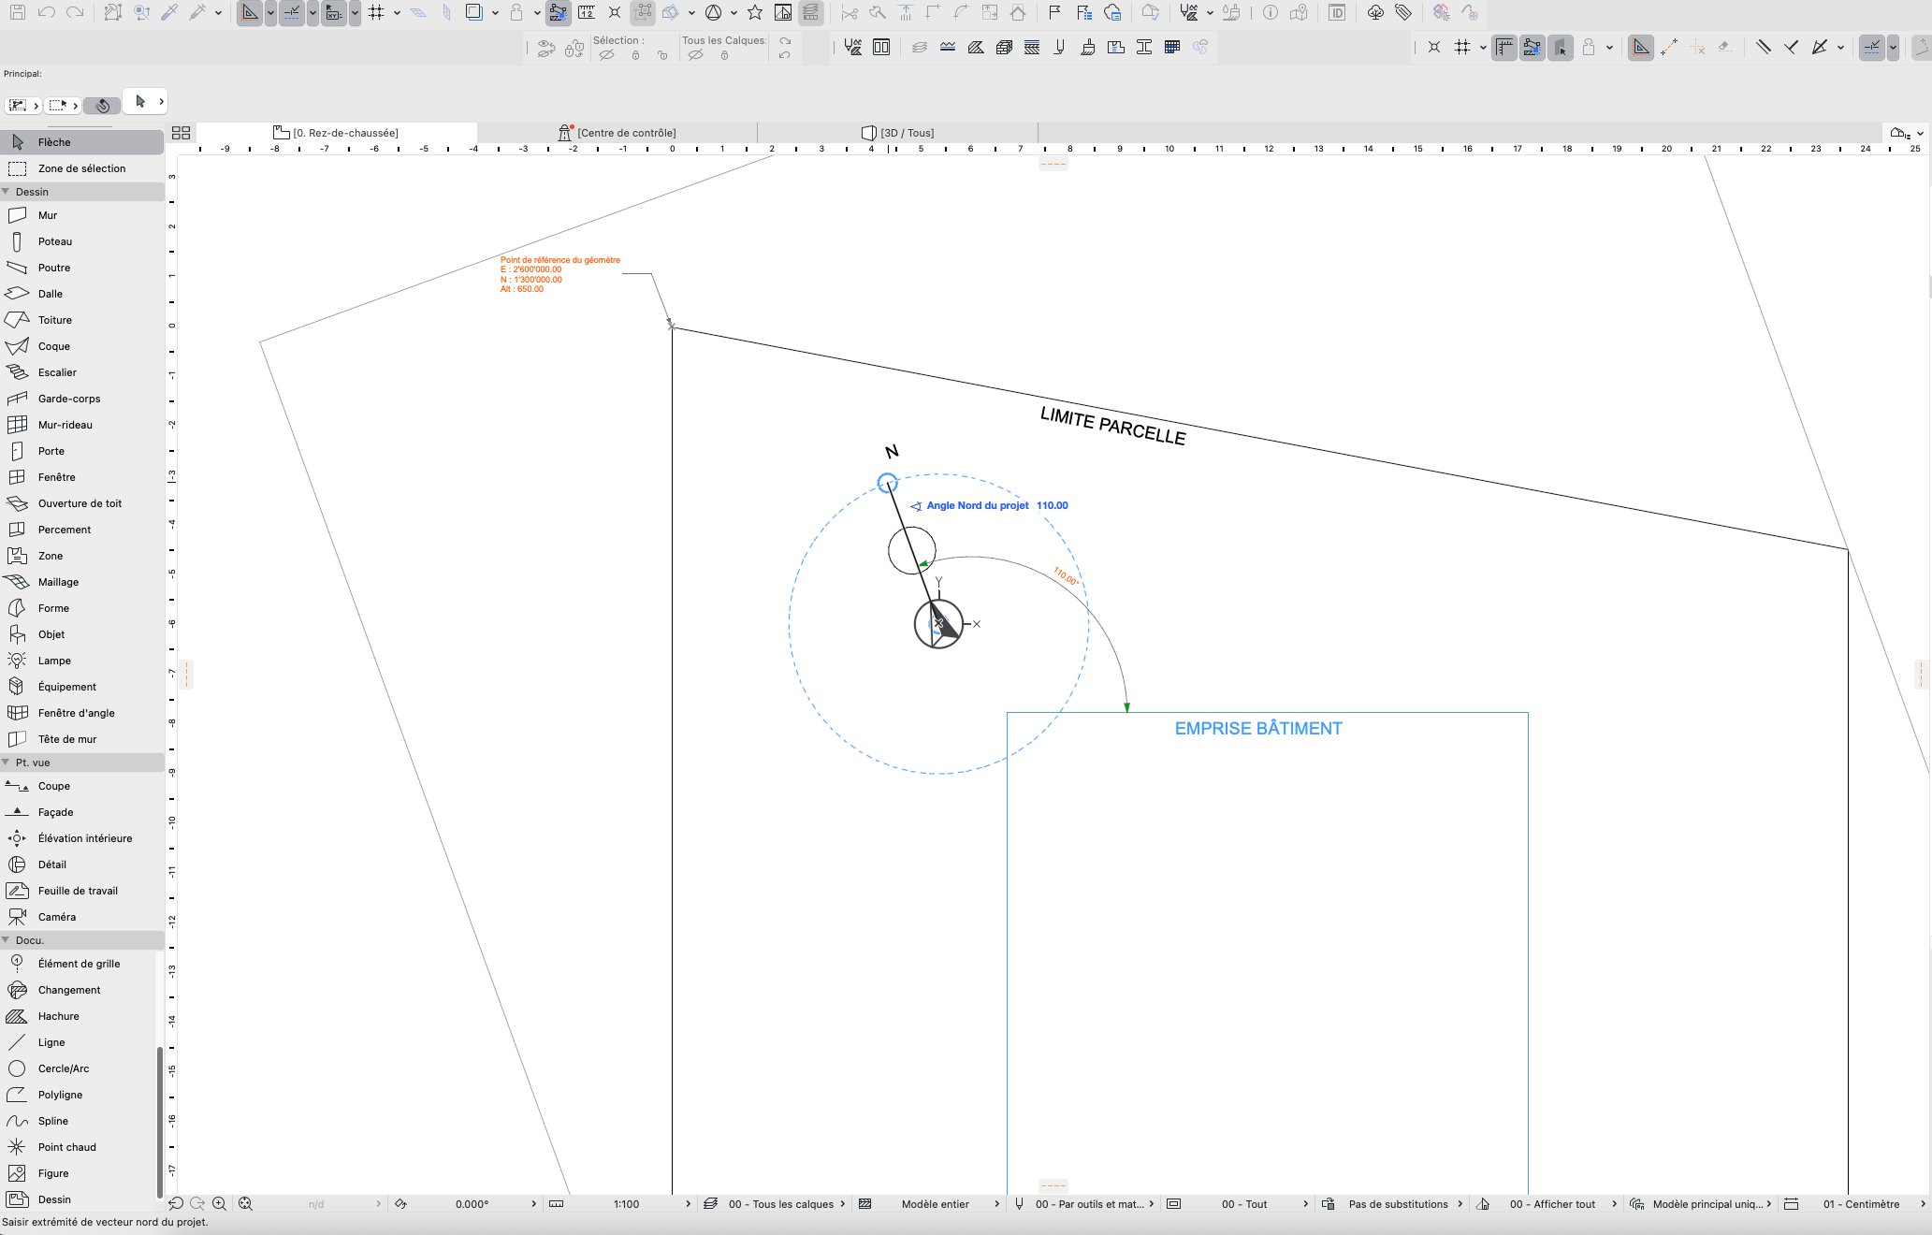This screenshot has height=1235, width=1932.
Task: Select the Mur wall tool
Action: (x=82, y=215)
